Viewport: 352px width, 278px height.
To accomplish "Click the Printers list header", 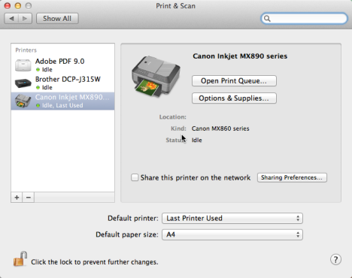I will pos(26,50).
